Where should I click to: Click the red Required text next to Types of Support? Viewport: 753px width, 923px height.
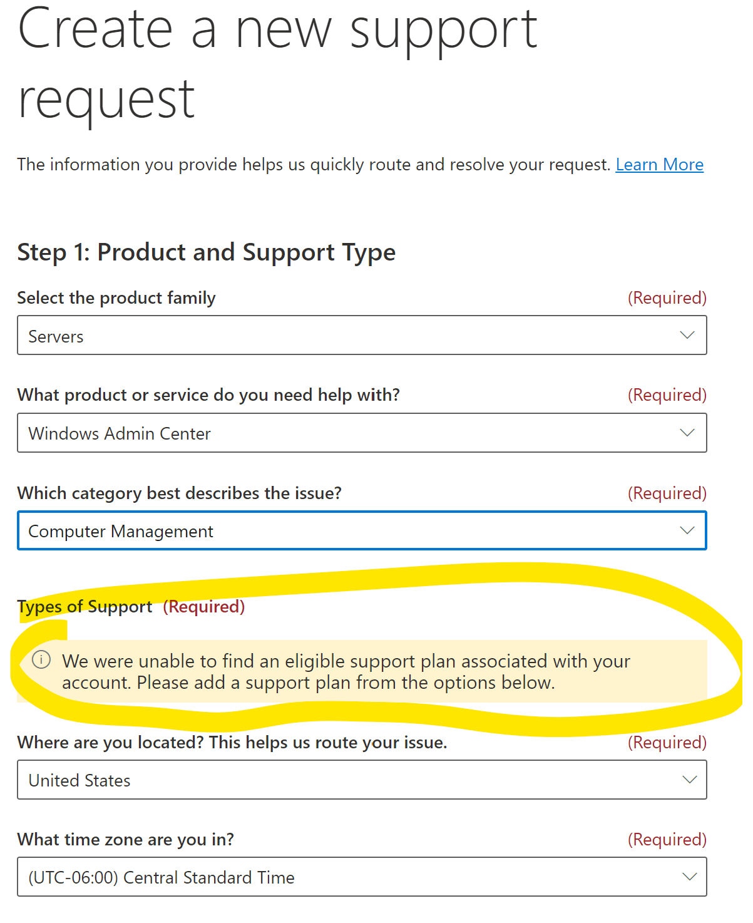point(204,607)
